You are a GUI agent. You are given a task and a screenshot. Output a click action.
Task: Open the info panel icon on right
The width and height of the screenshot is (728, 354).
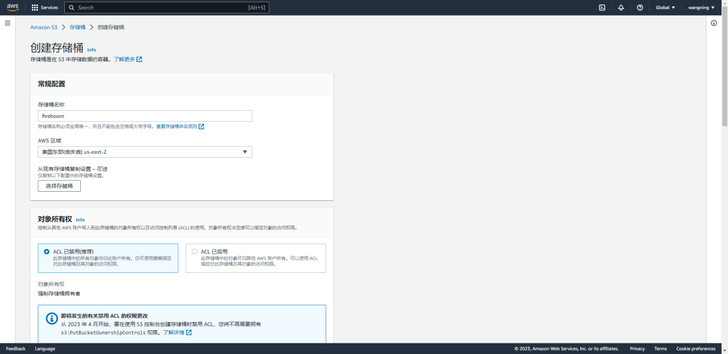pyautogui.click(x=714, y=23)
